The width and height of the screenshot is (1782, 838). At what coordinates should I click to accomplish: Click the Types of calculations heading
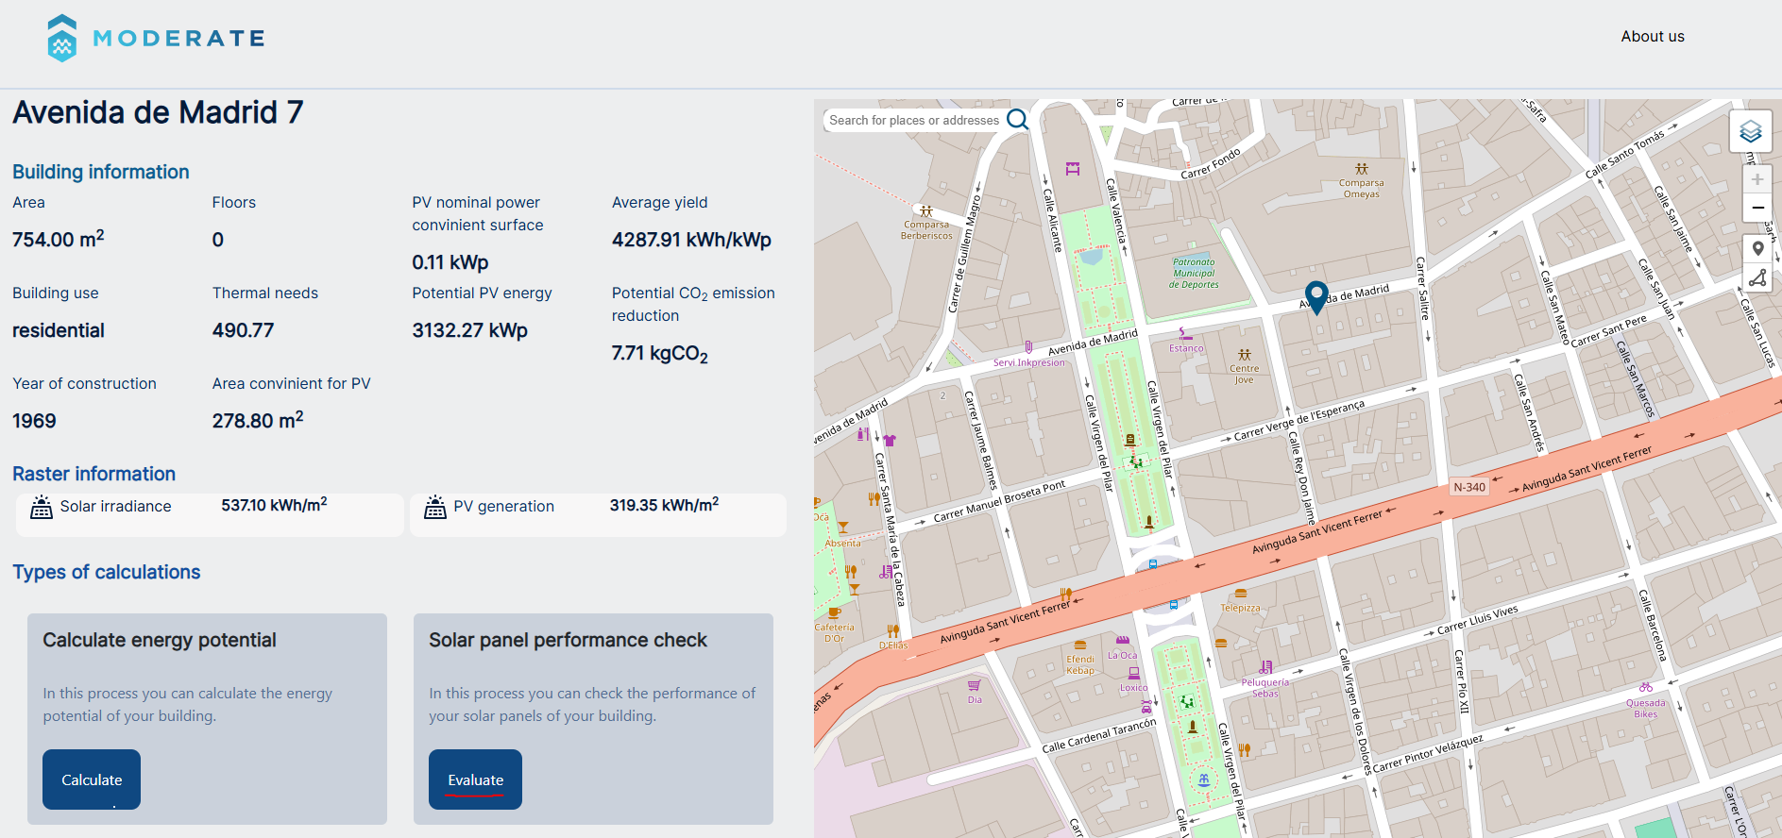[107, 572]
